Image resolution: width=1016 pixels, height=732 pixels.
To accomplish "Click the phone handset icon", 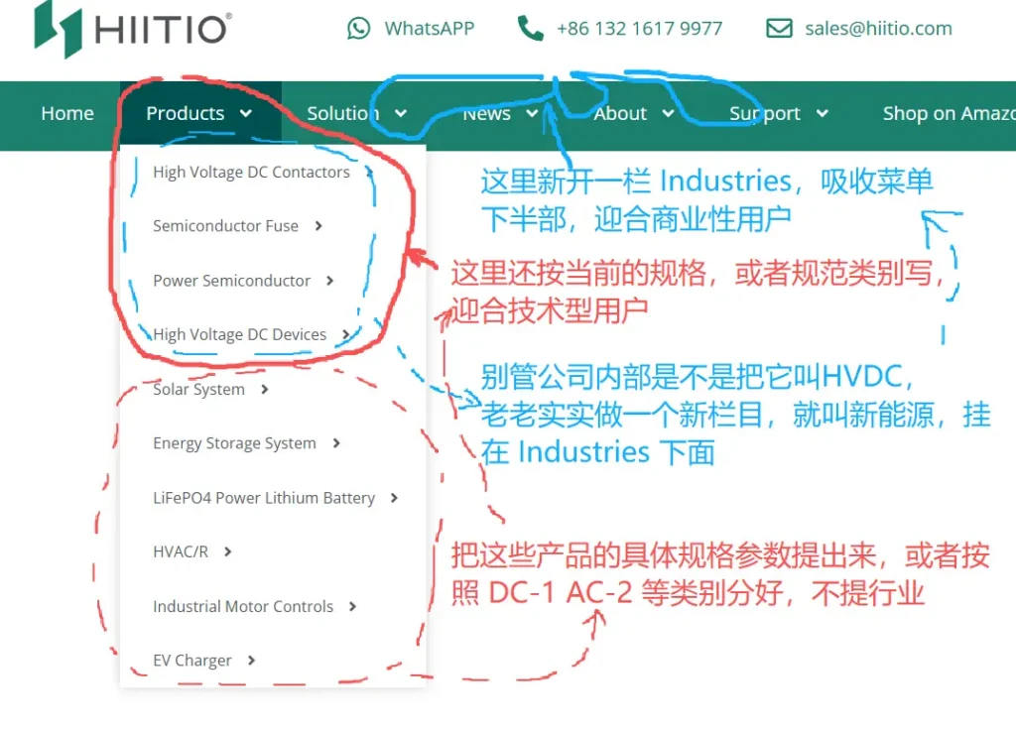I will 530,29.
